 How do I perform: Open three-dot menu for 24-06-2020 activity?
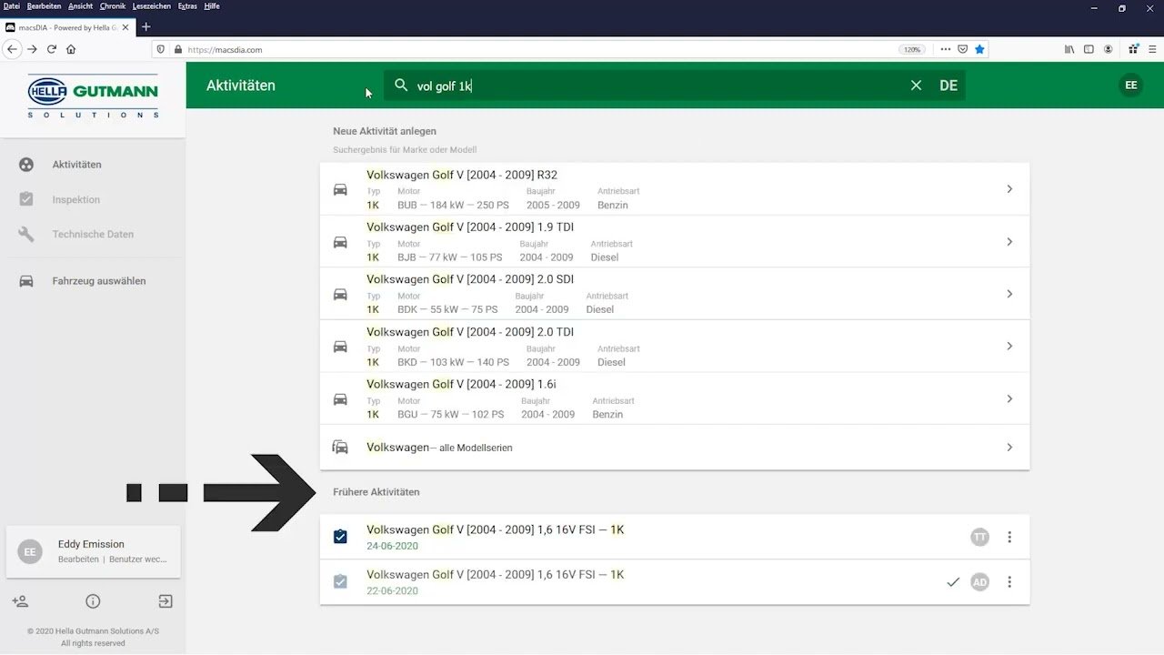pos(1009,537)
